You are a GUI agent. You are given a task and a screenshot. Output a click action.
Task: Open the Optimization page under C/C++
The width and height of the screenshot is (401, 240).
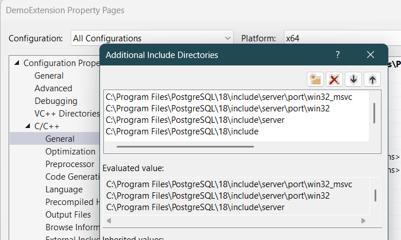70,152
